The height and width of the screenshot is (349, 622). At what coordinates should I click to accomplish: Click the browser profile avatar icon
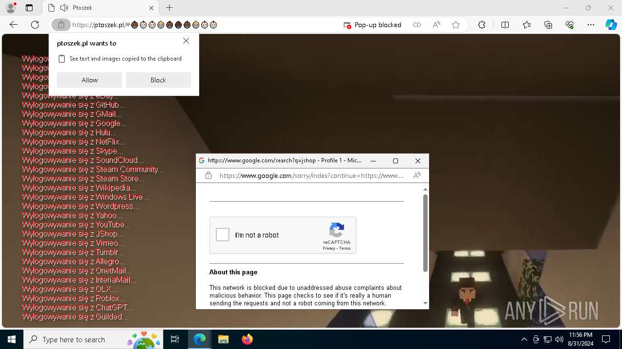10,8
